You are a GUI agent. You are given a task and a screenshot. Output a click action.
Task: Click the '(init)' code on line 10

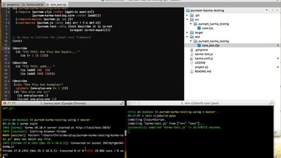coord(17,41)
